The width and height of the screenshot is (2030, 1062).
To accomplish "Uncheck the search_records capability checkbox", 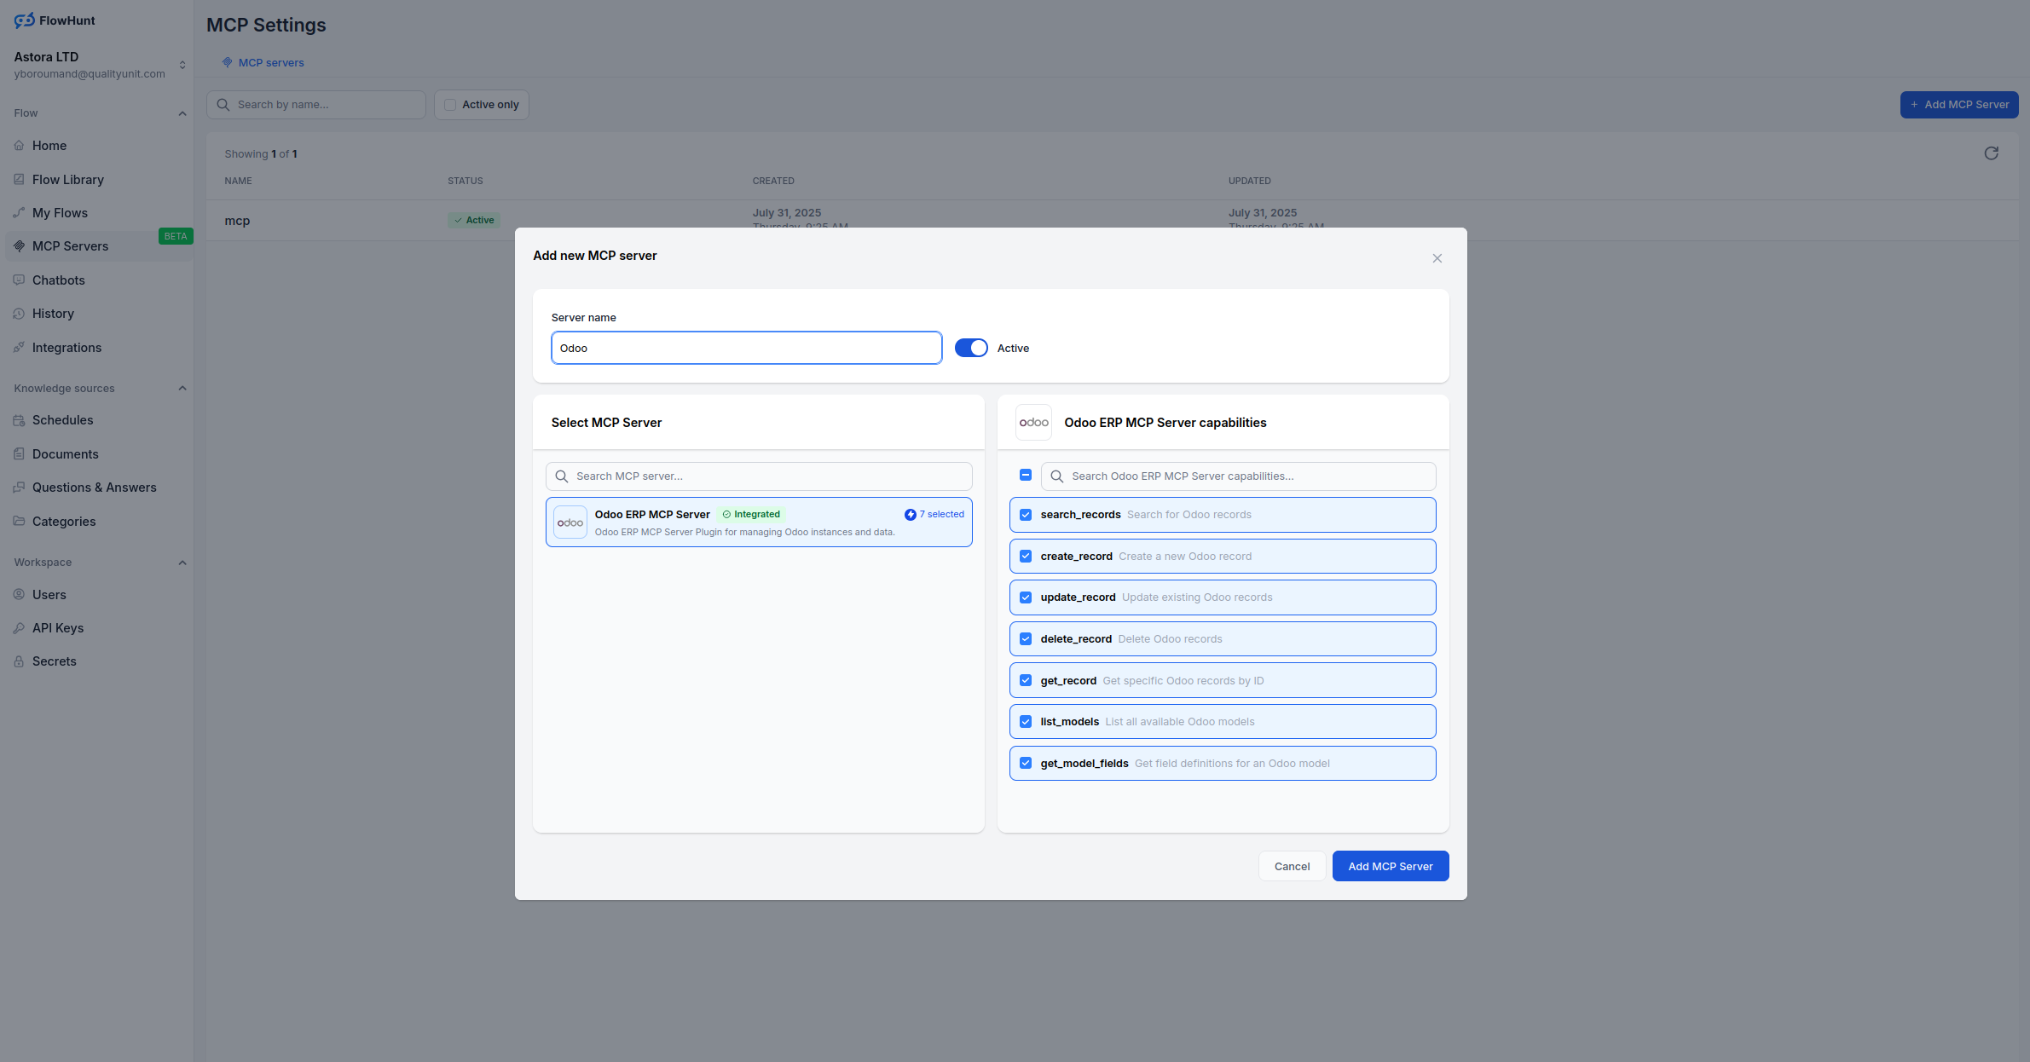I will 1026,515.
